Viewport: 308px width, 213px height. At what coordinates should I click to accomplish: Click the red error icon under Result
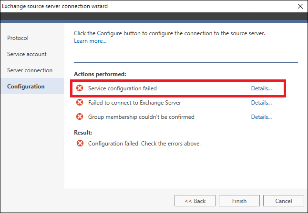point(80,143)
